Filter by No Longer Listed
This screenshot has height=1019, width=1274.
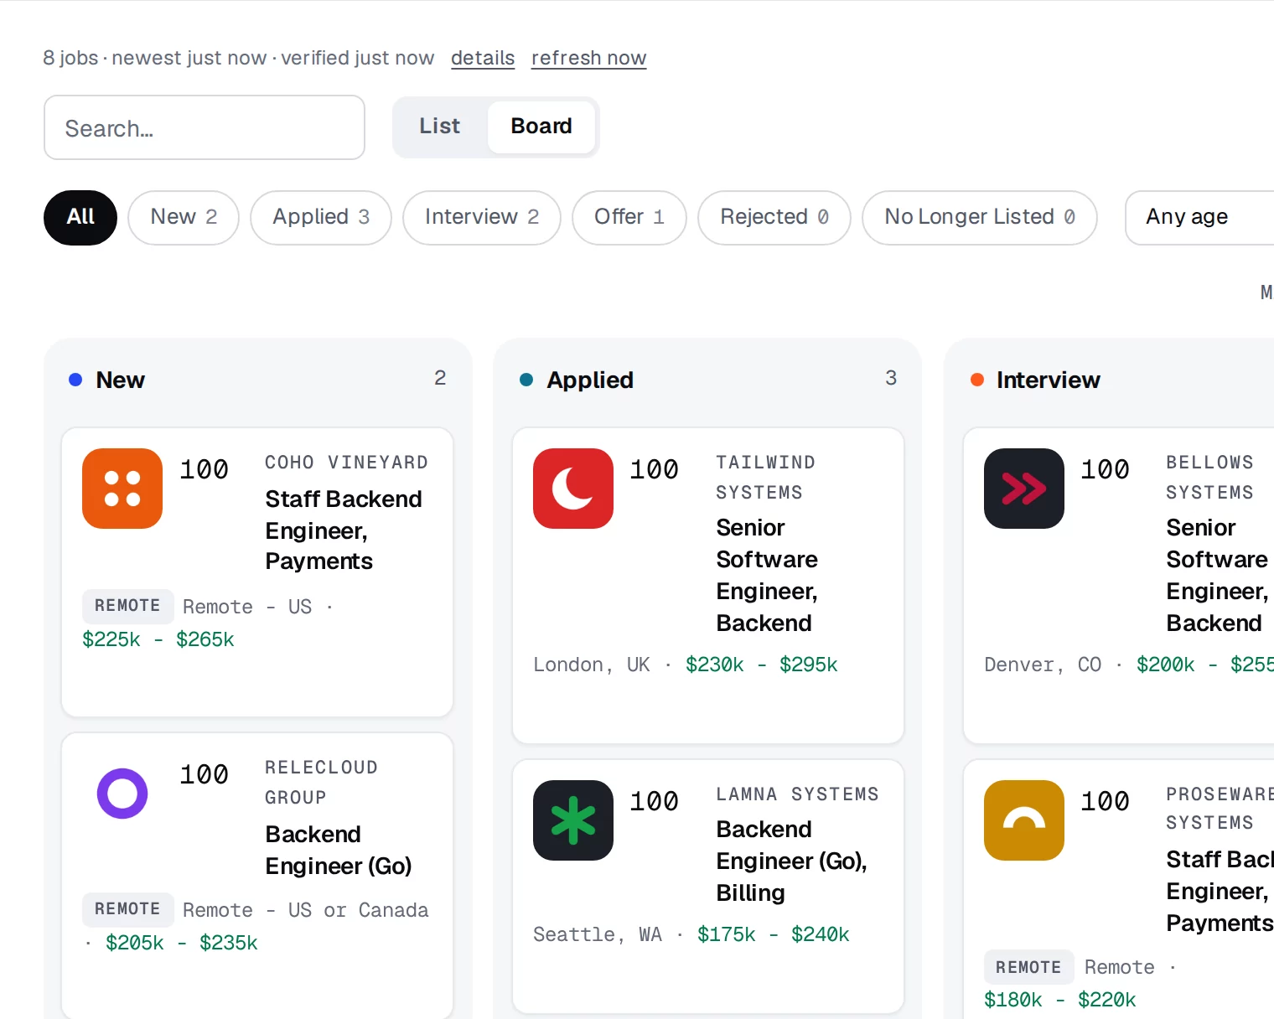click(x=980, y=217)
